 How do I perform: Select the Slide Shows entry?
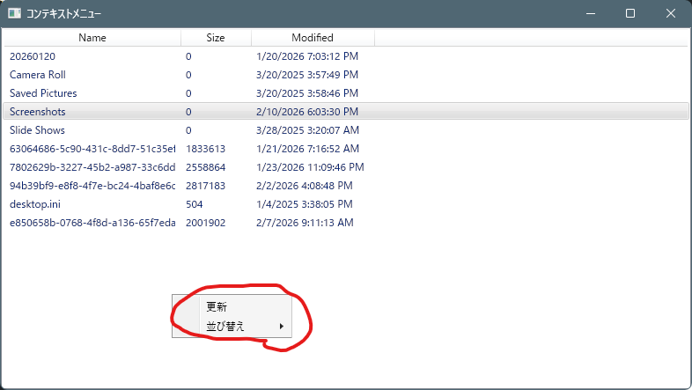(37, 130)
